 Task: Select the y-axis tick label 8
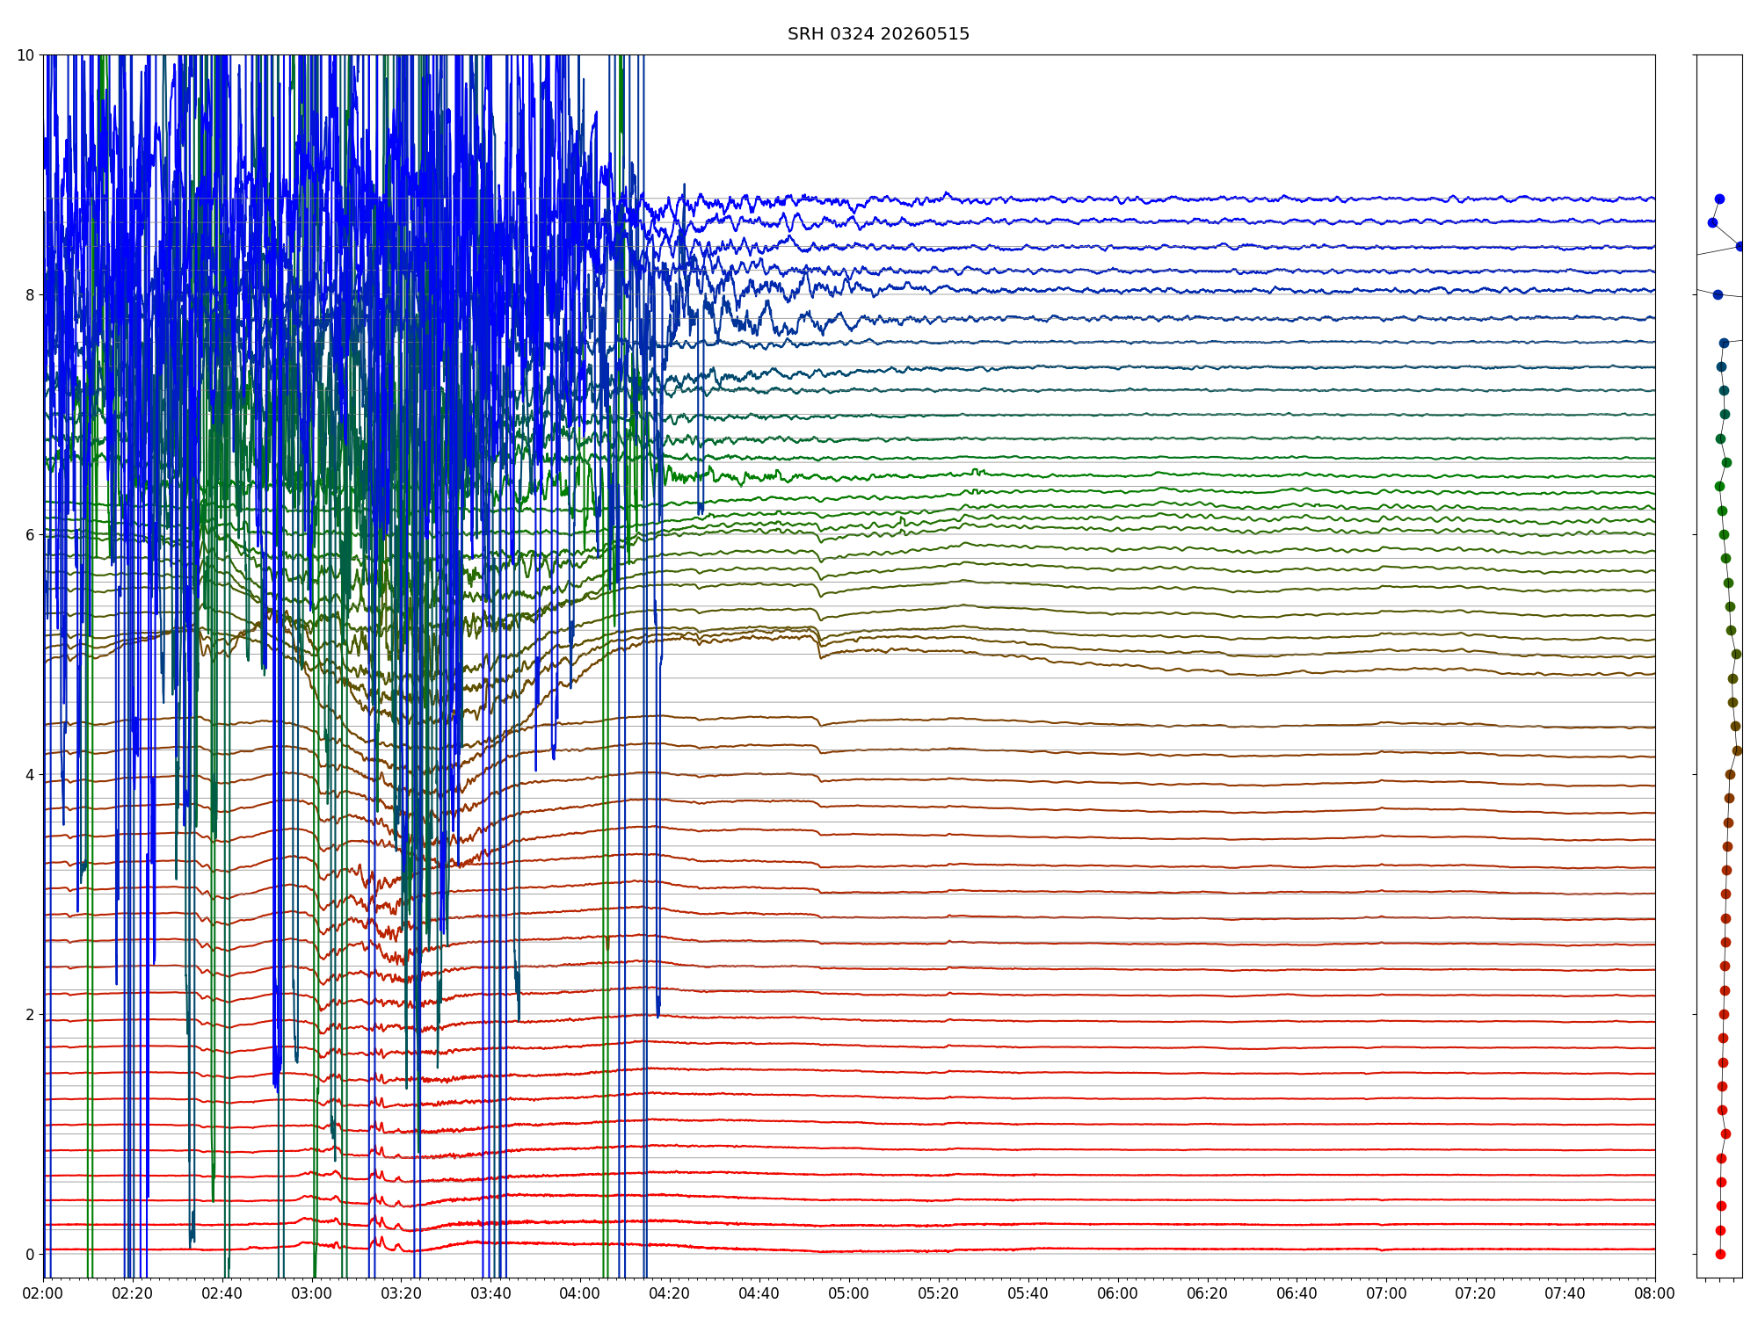(30, 294)
